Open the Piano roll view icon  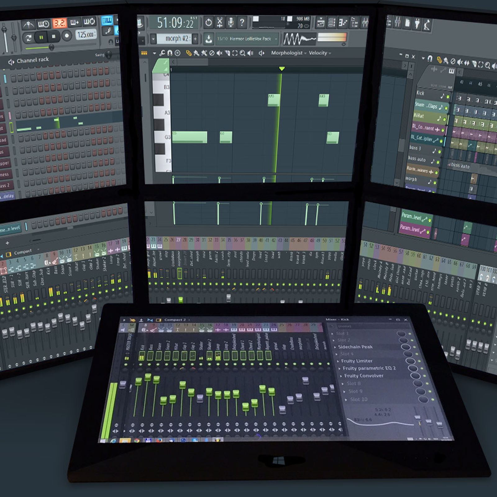coord(343,23)
